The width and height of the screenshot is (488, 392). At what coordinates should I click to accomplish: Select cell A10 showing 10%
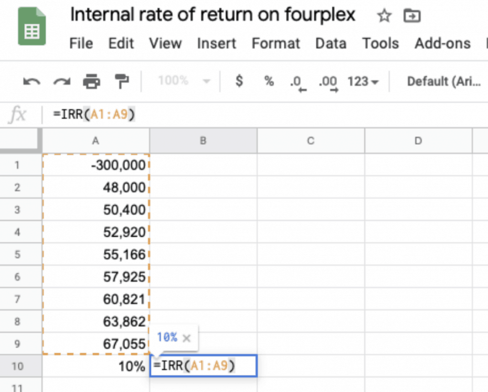(x=96, y=366)
